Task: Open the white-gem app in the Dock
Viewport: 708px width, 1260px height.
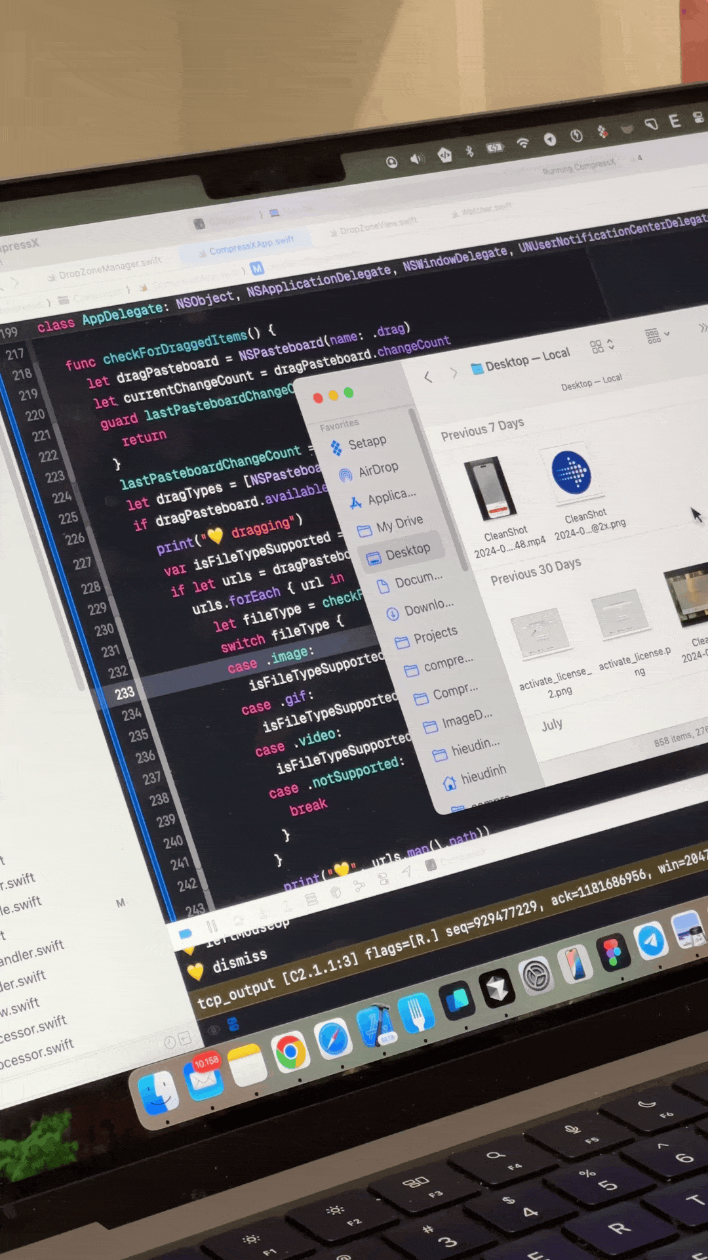Action: (496, 988)
